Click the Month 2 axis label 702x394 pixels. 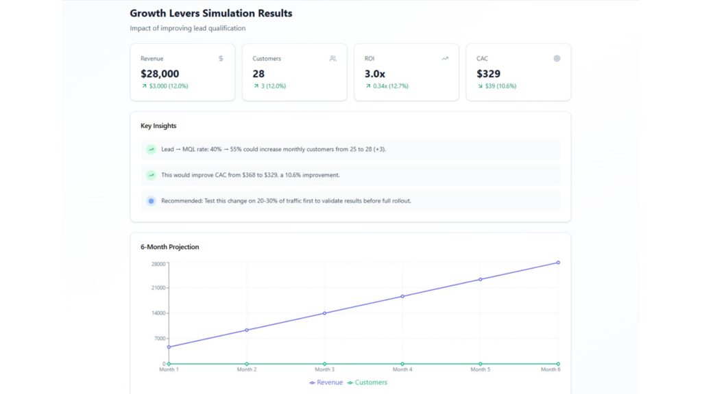tap(247, 370)
